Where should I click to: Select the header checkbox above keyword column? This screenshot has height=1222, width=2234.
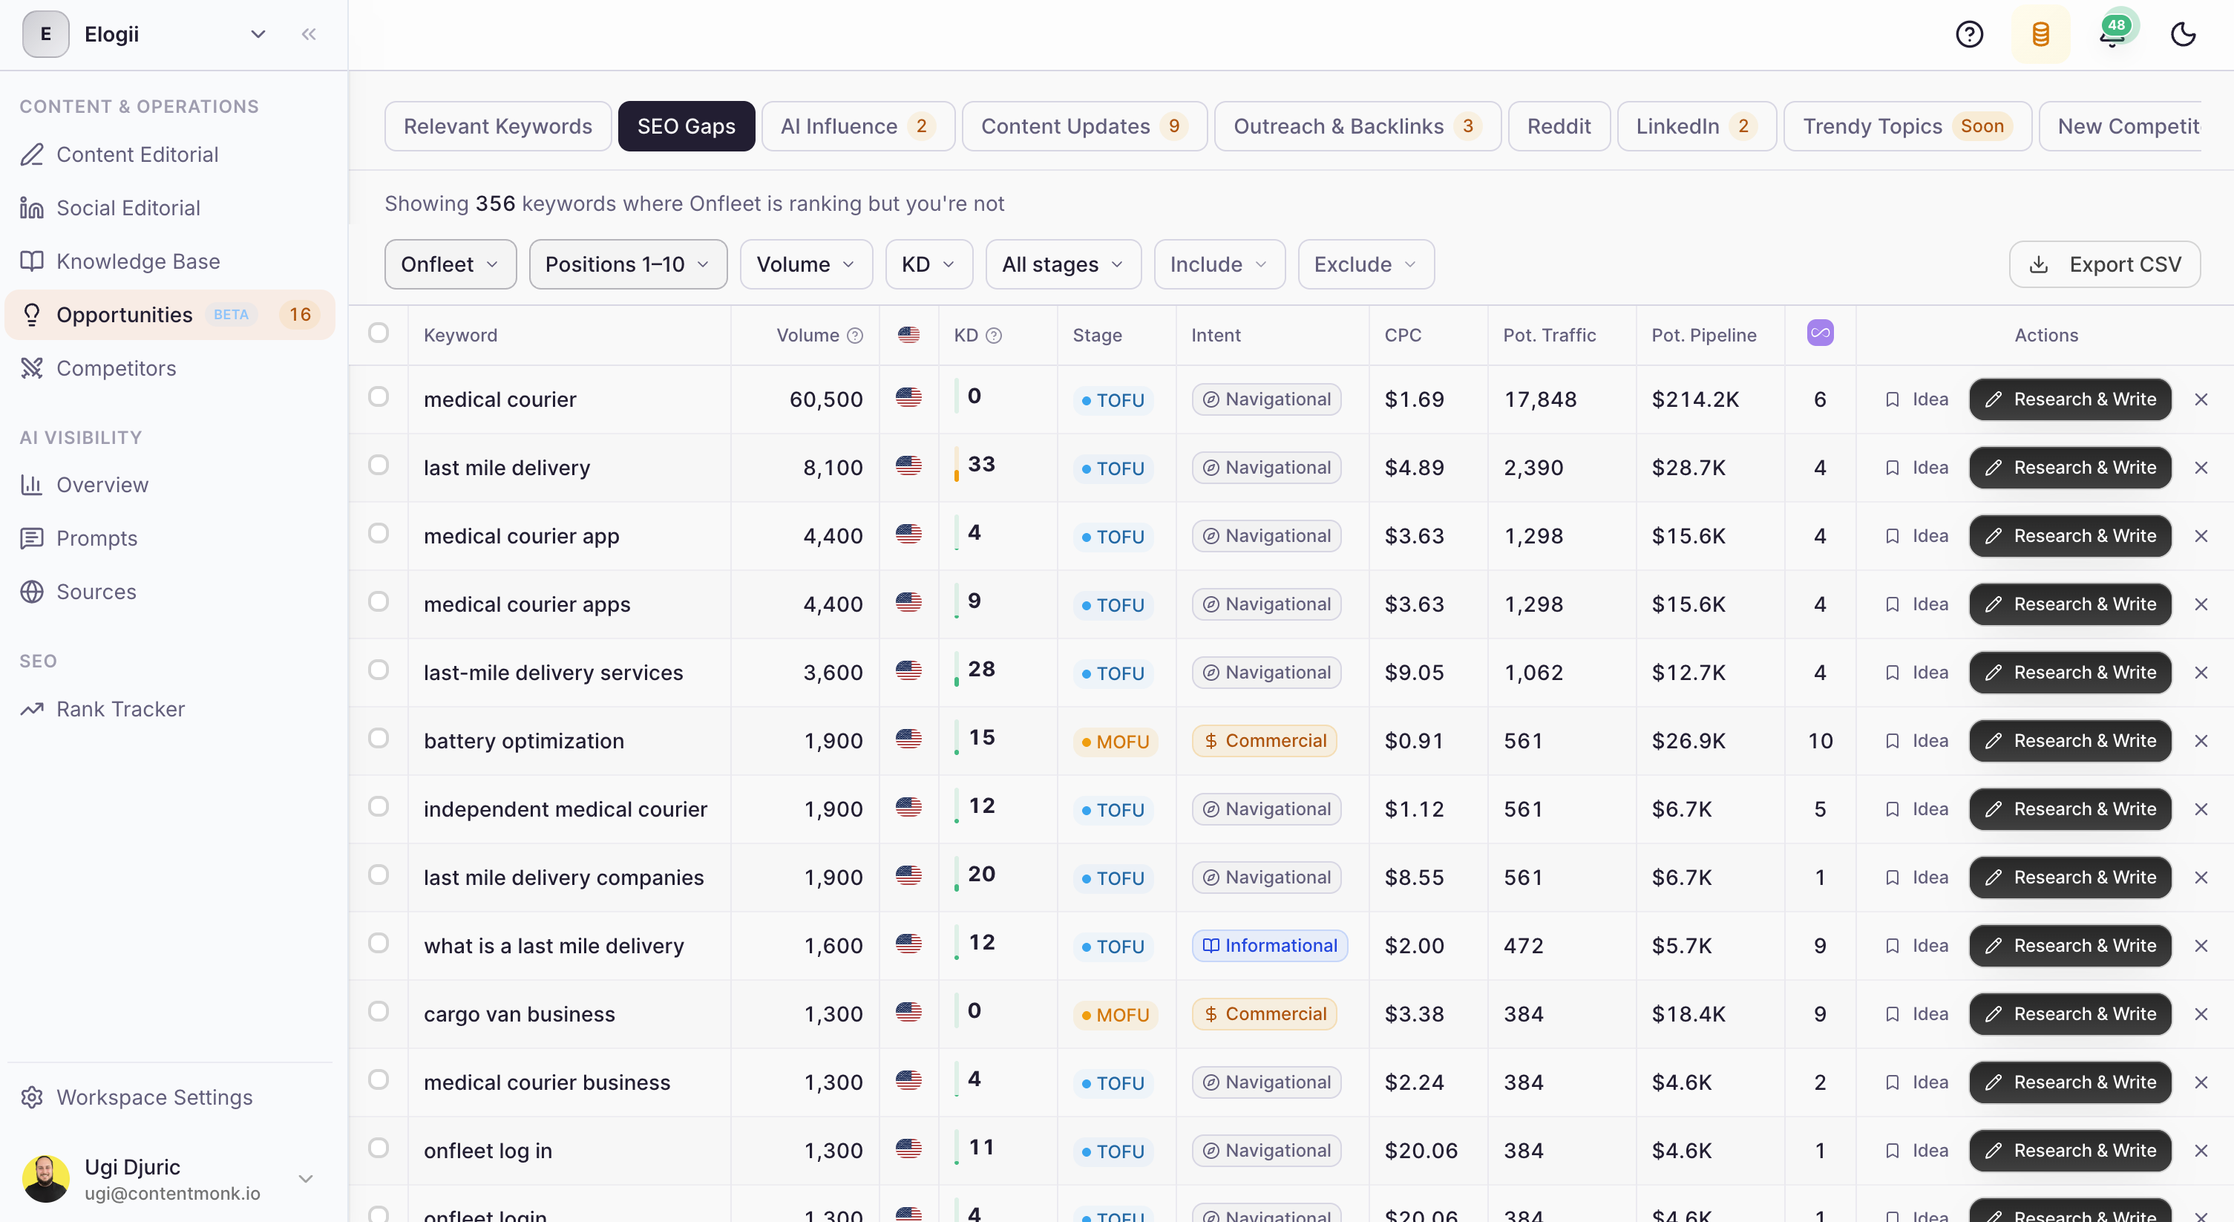379,334
